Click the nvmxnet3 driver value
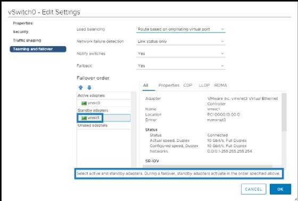This screenshot has width=298, height=201. click(217, 120)
